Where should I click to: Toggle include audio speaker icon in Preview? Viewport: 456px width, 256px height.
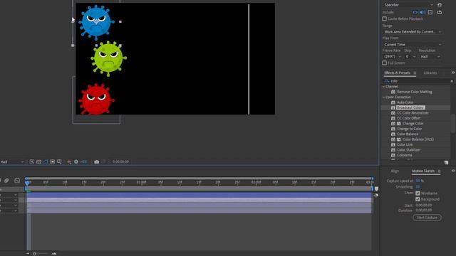tap(423, 12)
